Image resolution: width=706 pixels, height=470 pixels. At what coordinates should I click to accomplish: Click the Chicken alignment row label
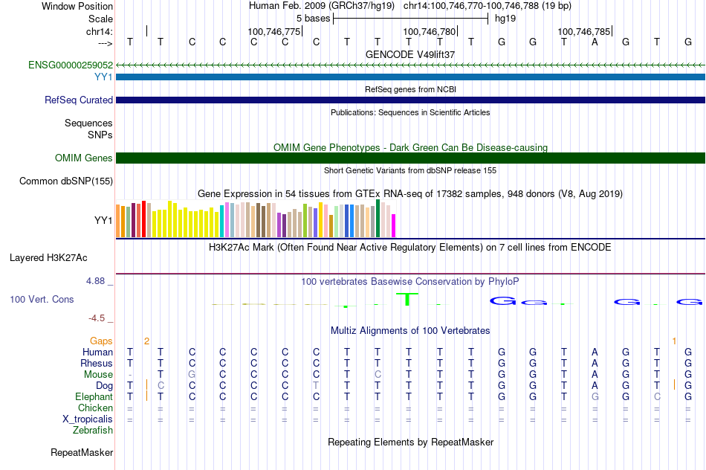tap(95, 408)
